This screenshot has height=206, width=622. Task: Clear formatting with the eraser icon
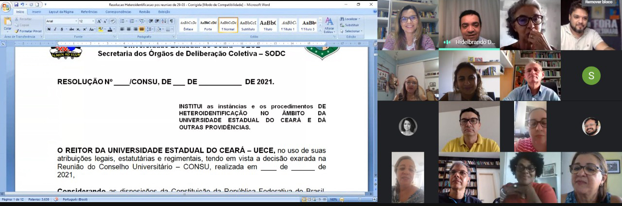pyautogui.click(x=113, y=21)
